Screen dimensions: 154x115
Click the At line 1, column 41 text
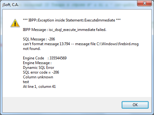(x=39, y=87)
